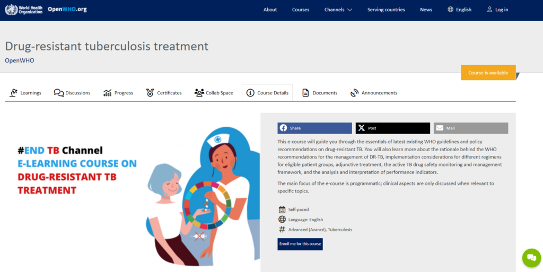The width and height of the screenshot is (543, 272).
Task: Click the Language: English text
Action: pos(305,220)
